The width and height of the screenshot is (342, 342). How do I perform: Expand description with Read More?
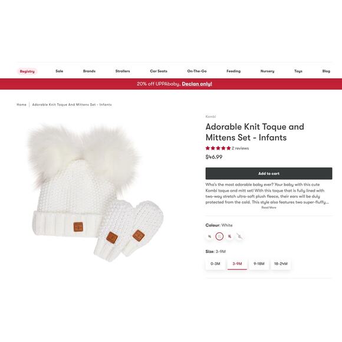click(269, 208)
